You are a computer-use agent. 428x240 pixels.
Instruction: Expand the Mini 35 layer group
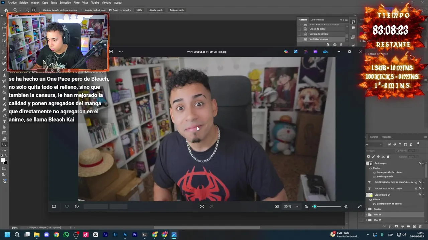pyautogui.click(x=366, y=220)
